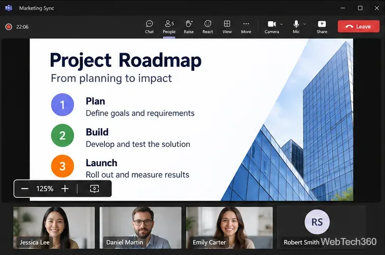Click the Marketing Sync window title
The height and width of the screenshot is (255, 385).
point(37,8)
